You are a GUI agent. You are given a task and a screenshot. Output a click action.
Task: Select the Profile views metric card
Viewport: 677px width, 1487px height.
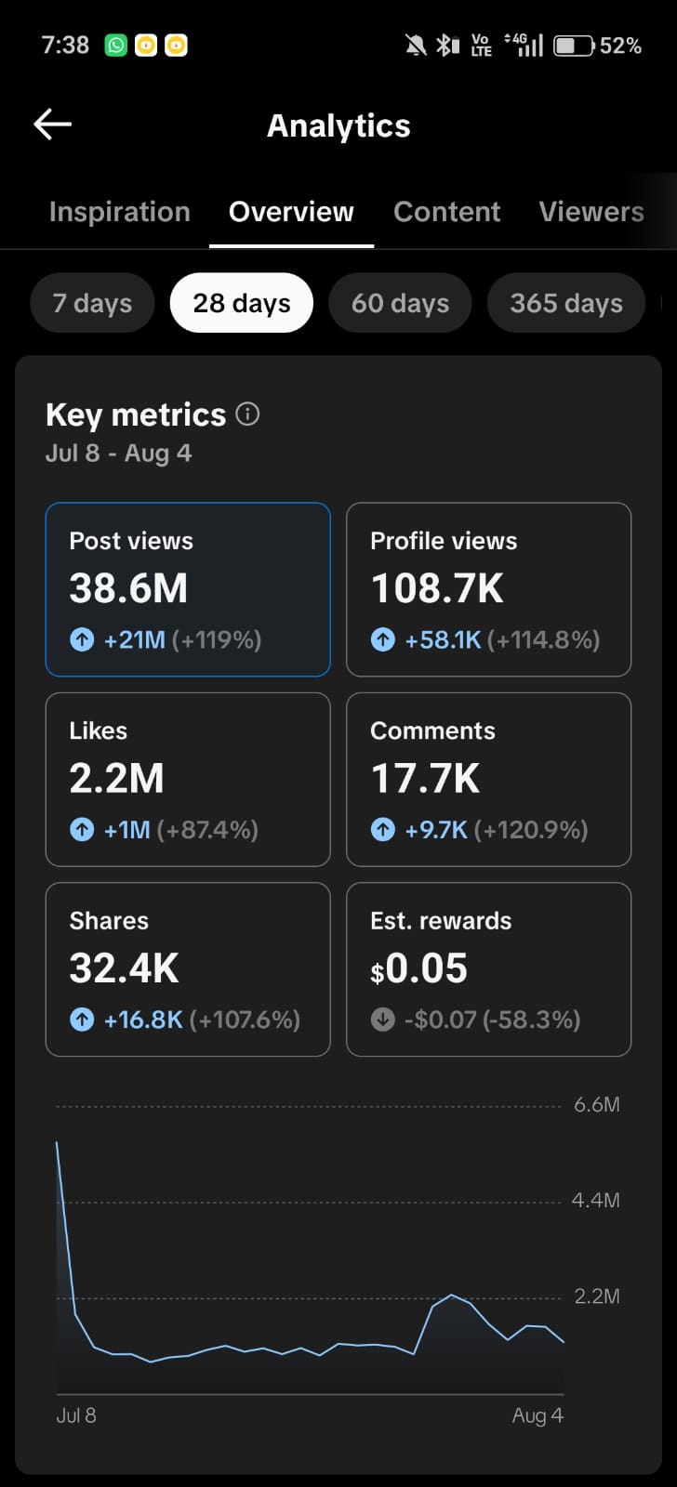pyautogui.click(x=489, y=589)
